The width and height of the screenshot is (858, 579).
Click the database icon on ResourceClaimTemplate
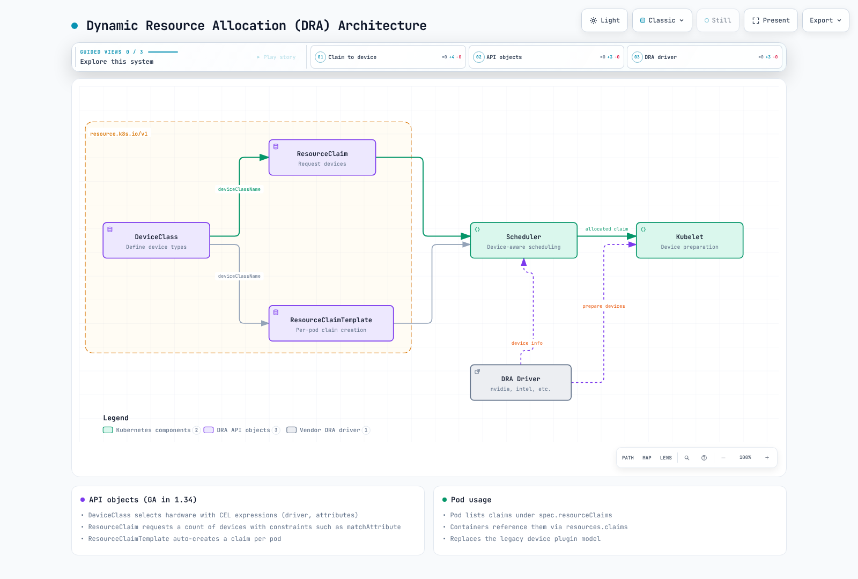(276, 313)
